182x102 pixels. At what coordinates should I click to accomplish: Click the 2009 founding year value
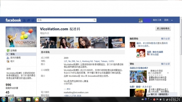[x=66, y=58]
